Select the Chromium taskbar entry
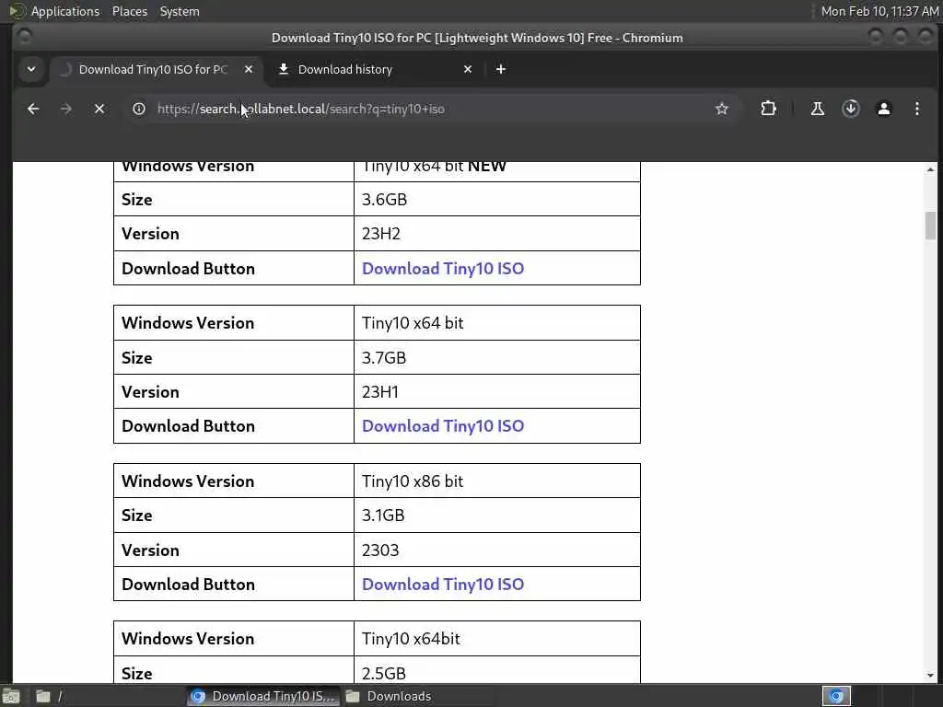 pos(262,696)
